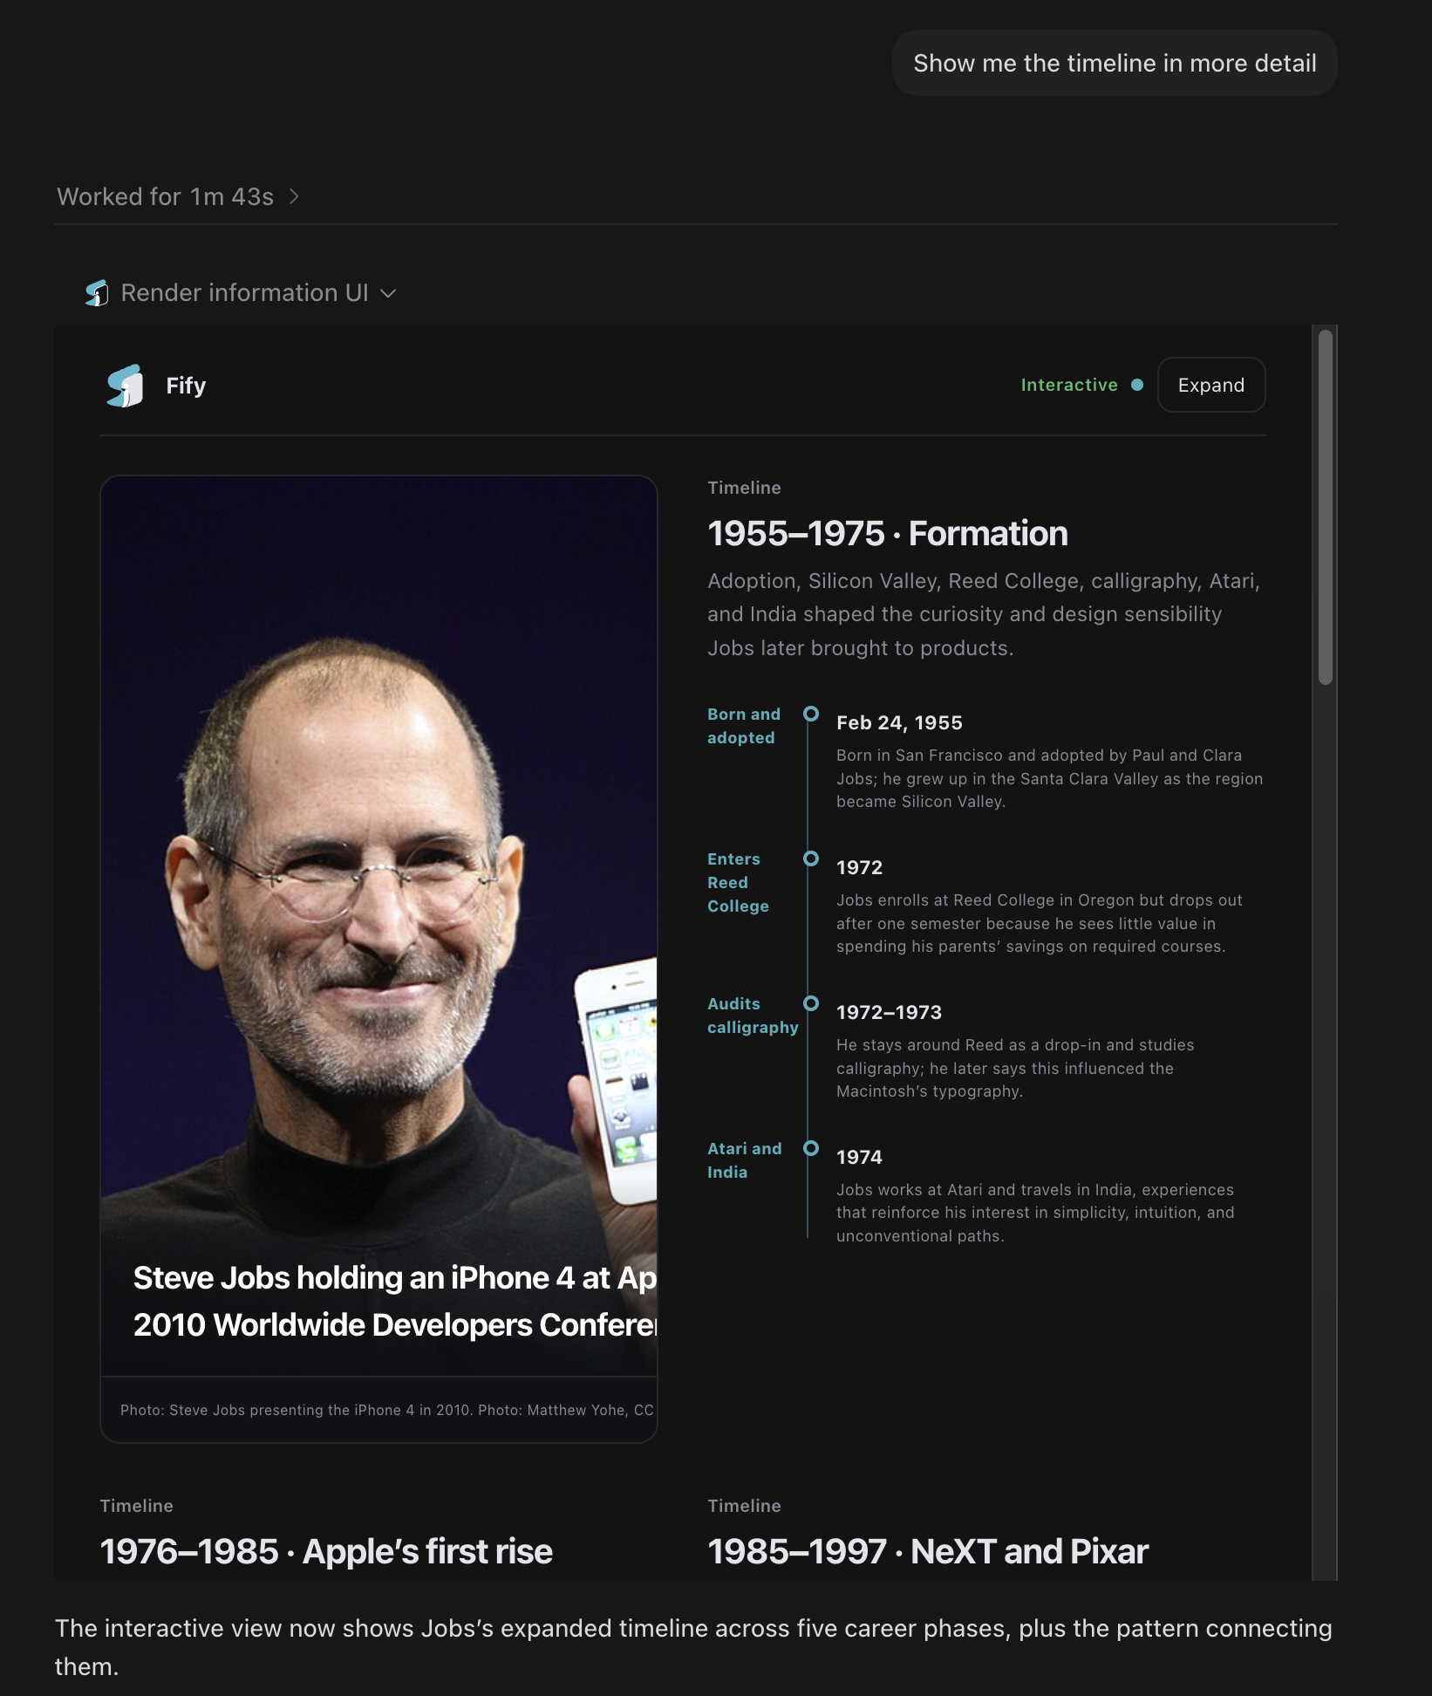1432x1696 pixels.
Task: Click the '1985–1997 · NeXT and Pixar' heading
Action: coord(927,1552)
